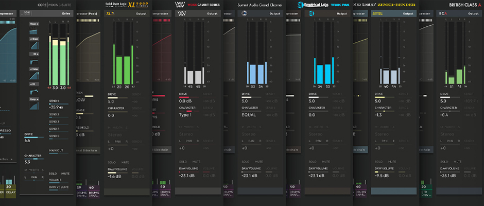The image size is (484, 206).
Task: Click the Summit Audio round logo in panel header
Action: pyautogui.click(x=244, y=13)
